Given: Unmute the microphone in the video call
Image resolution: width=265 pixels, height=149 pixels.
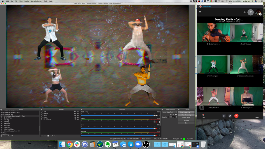Looking at the screenshot, I should pyautogui.click(x=224, y=116).
